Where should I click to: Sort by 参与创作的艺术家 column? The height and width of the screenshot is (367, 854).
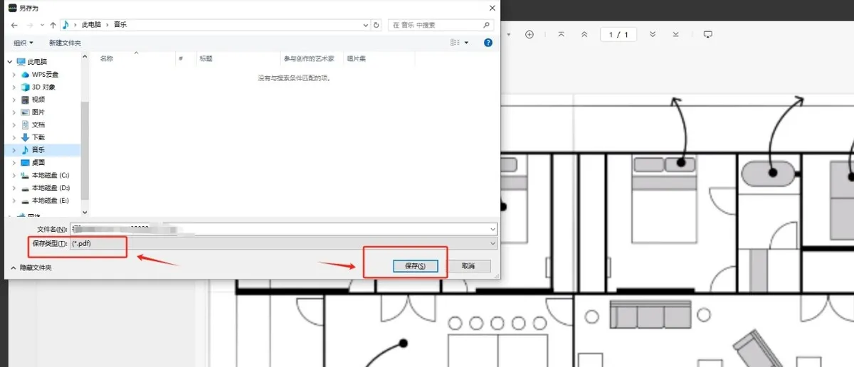coord(309,58)
